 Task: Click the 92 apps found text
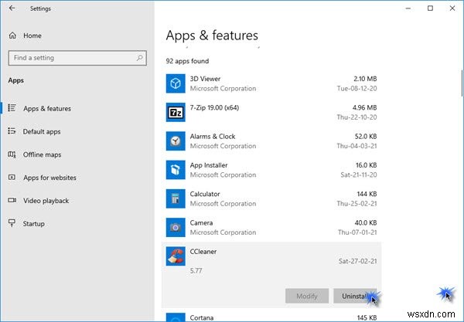(x=187, y=61)
